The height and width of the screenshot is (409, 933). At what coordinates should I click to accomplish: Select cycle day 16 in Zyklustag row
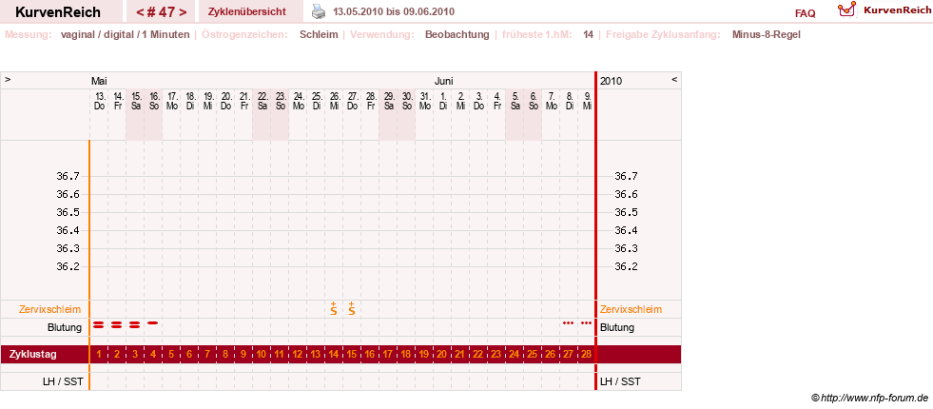pyautogui.click(x=370, y=354)
